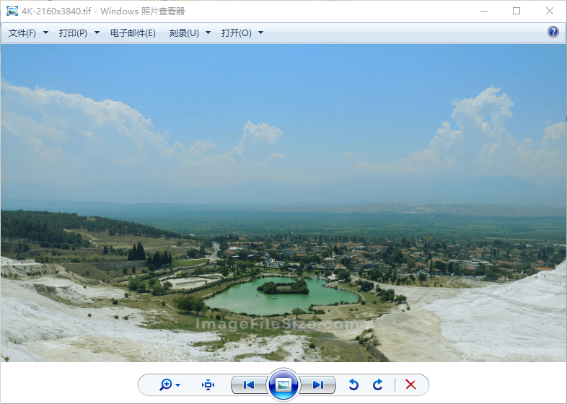Close the Photo Viewer window

(x=550, y=11)
